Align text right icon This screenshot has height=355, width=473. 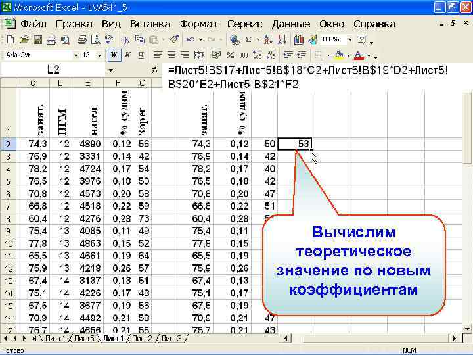(185, 55)
